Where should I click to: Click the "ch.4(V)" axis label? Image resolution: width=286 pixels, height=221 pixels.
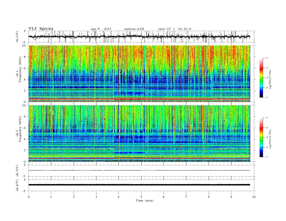click(x=17, y=185)
